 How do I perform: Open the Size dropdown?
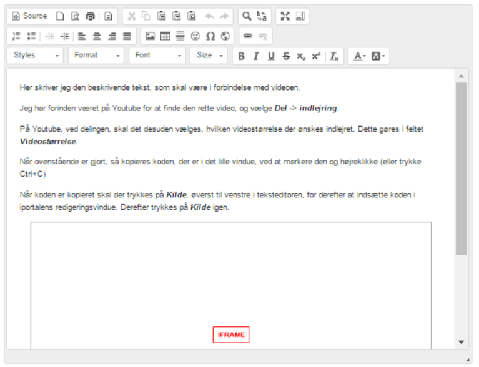(x=209, y=56)
